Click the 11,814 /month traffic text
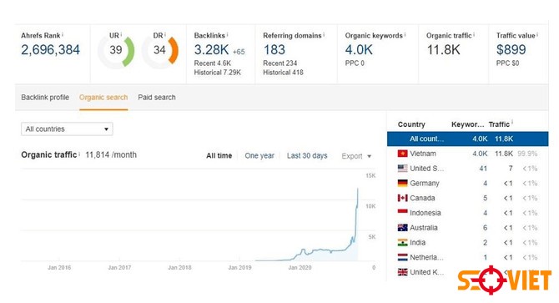 111,154
